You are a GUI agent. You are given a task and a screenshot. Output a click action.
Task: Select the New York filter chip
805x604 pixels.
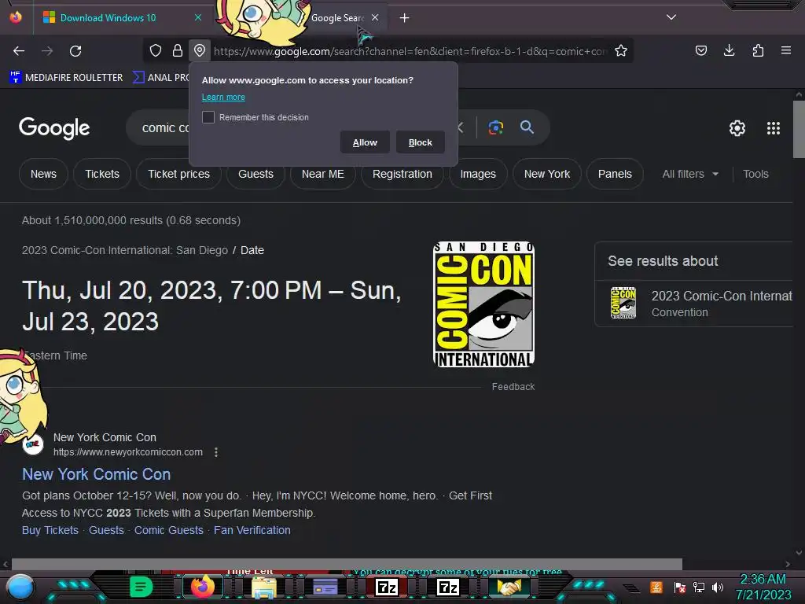547,174
